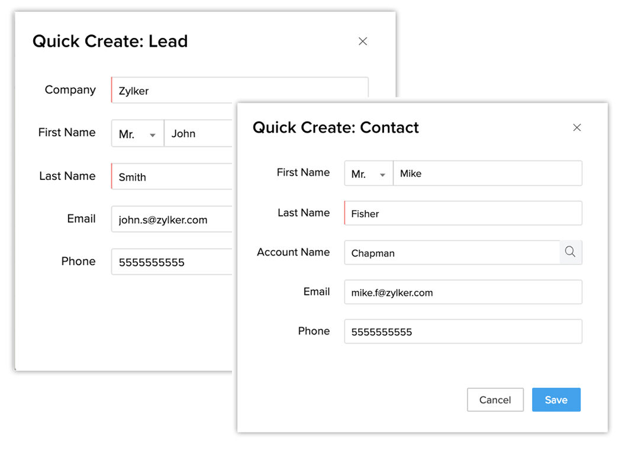This screenshot has width=625, height=450.
Task: Click the Account Name label in Contact form
Action: [293, 252]
